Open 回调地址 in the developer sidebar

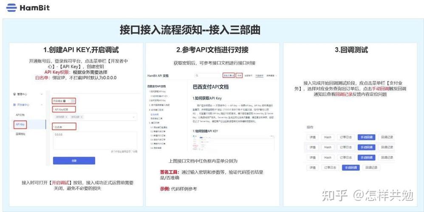click(20, 134)
